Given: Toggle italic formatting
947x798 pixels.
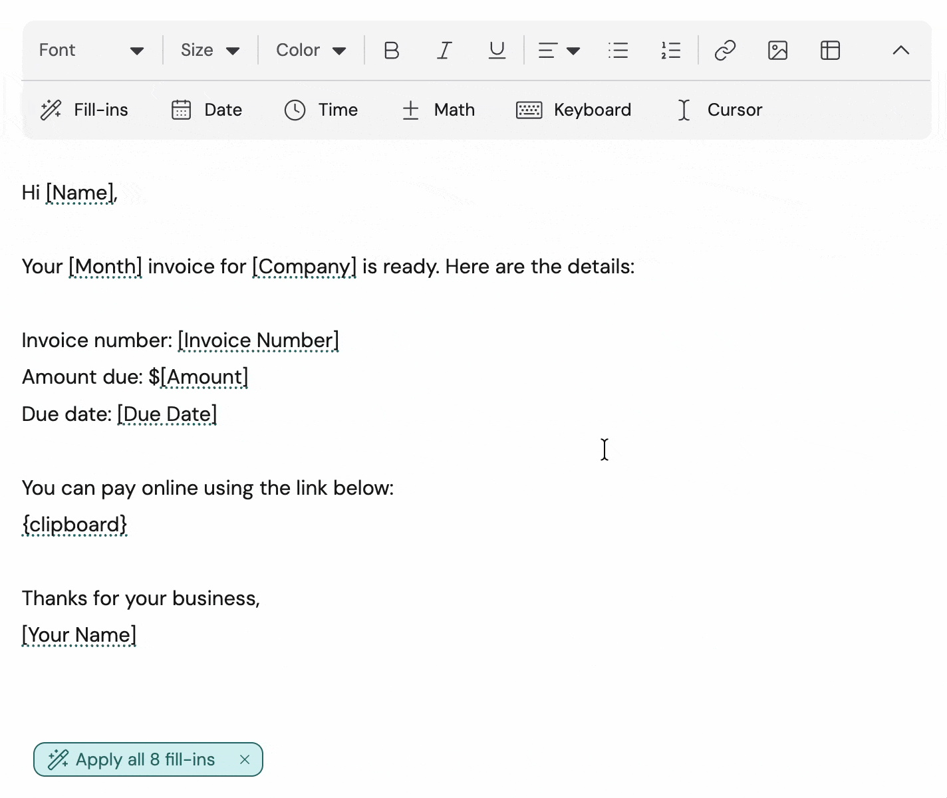Looking at the screenshot, I should click(x=444, y=51).
